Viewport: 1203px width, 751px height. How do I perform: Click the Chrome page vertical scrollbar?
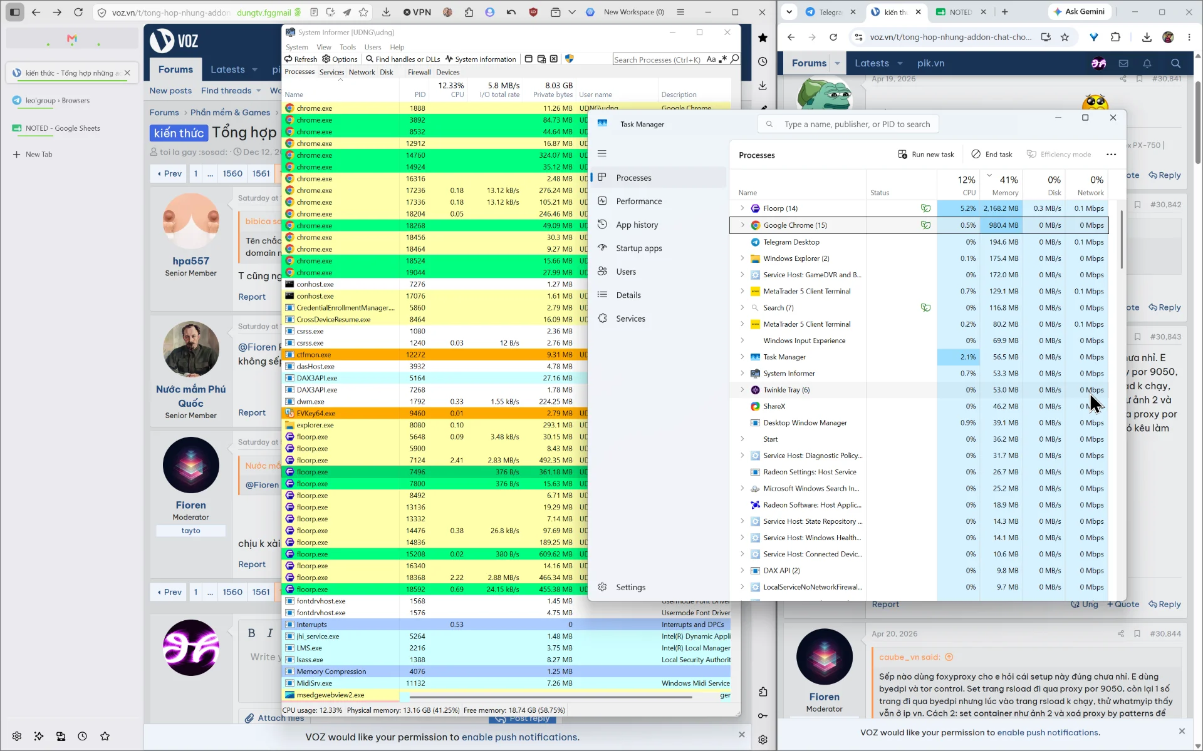point(1198,122)
